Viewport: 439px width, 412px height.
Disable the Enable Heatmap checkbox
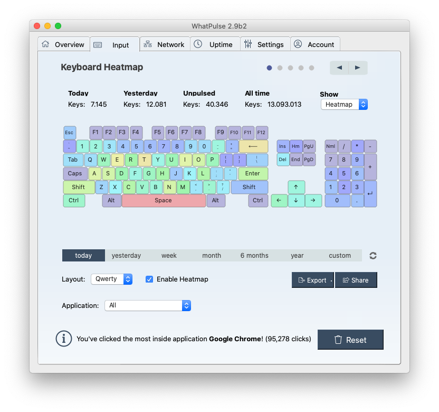[149, 279]
